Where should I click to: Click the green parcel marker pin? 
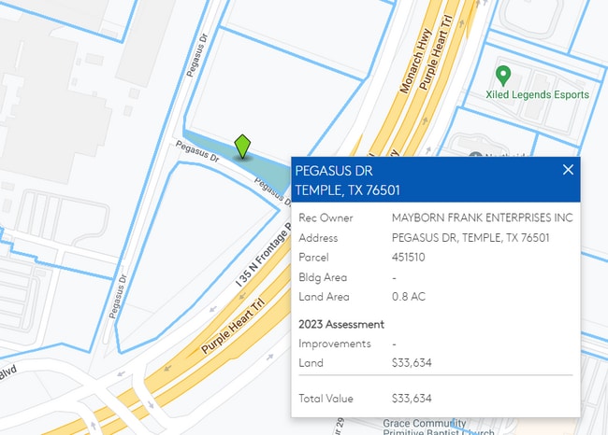(242, 147)
